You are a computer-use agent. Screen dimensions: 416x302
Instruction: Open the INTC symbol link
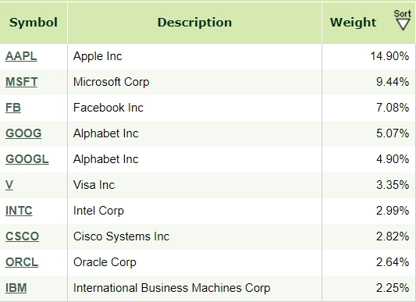point(19,211)
